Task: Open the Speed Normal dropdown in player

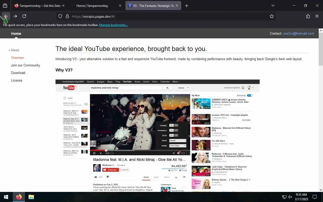Action: 178,141
